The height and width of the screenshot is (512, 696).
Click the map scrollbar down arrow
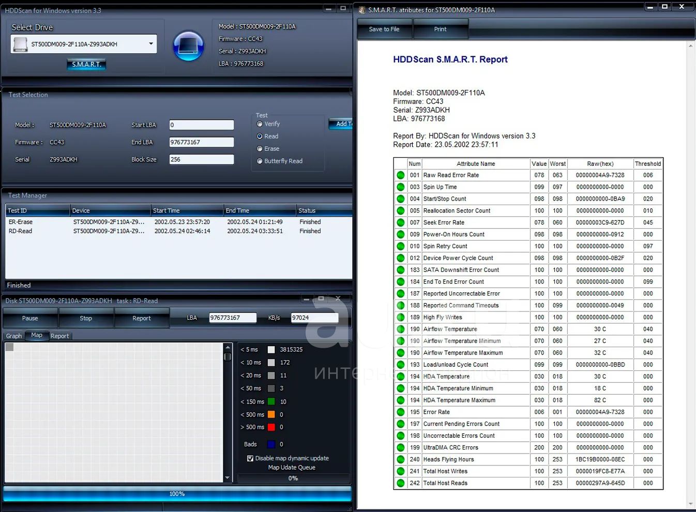pos(228,478)
